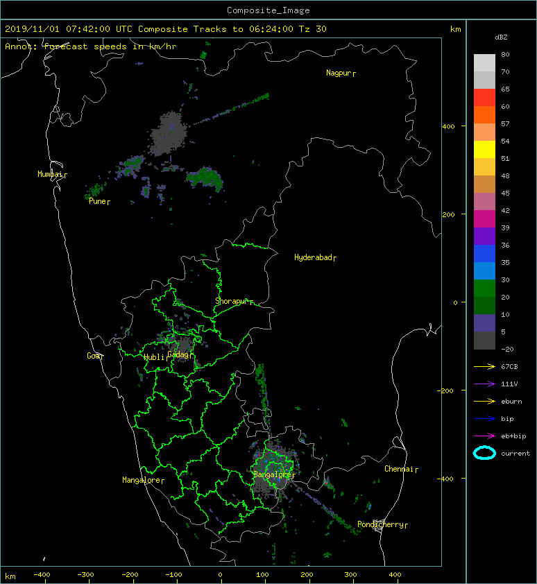Click the Annot: forecast speeds annotation line
The image size is (537, 584).
tap(91, 46)
